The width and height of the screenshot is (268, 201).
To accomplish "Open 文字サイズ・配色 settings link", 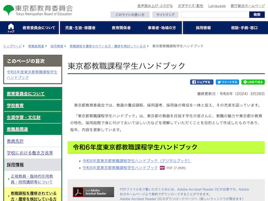I will tap(191, 6).
